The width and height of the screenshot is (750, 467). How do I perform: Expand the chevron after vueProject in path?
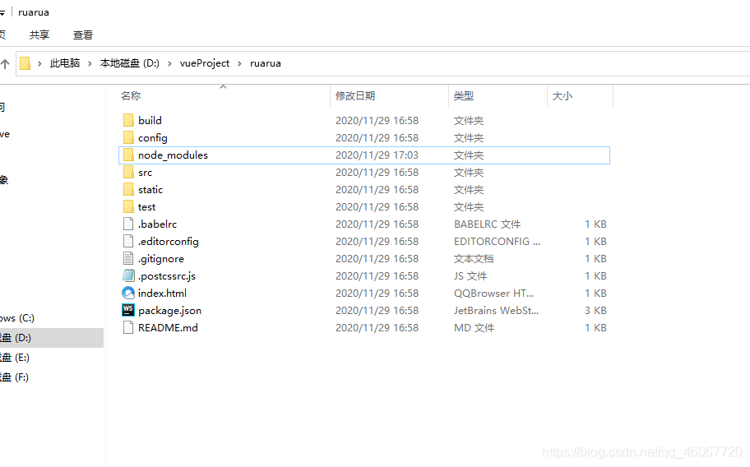[x=239, y=63]
